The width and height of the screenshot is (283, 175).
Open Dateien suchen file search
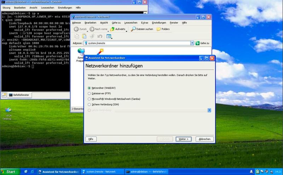tap(142, 29)
